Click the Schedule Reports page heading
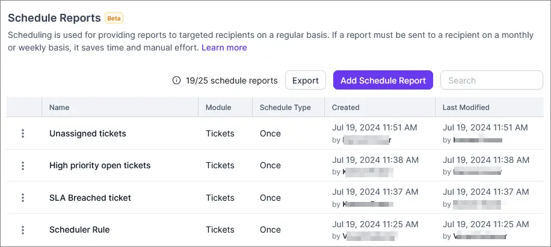Viewport: 551px width, 247px height. coord(55,18)
